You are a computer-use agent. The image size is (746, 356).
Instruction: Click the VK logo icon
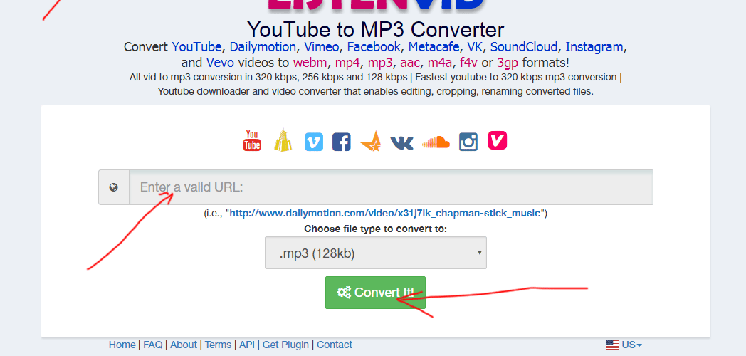[401, 142]
